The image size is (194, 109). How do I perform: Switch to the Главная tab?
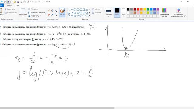coord(9,5)
